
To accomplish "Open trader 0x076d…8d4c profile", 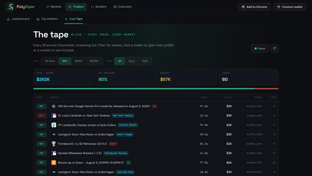I will (x=254, y=172).
